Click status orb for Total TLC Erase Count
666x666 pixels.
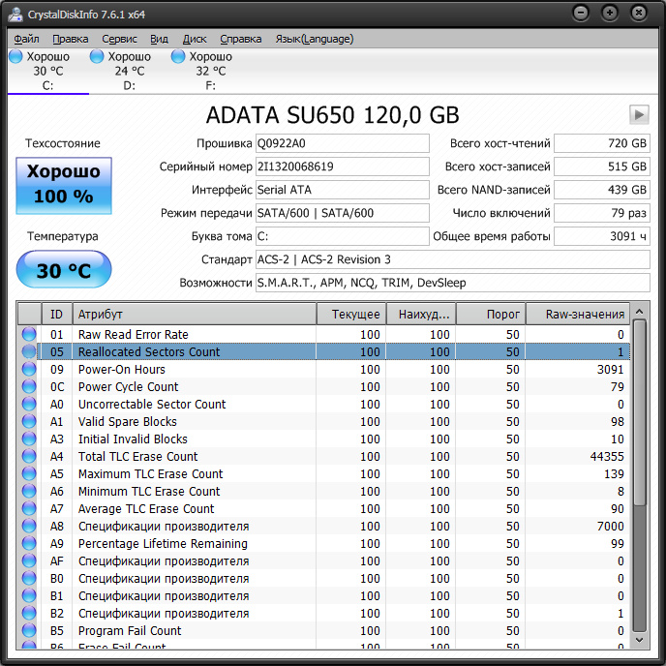tap(29, 457)
